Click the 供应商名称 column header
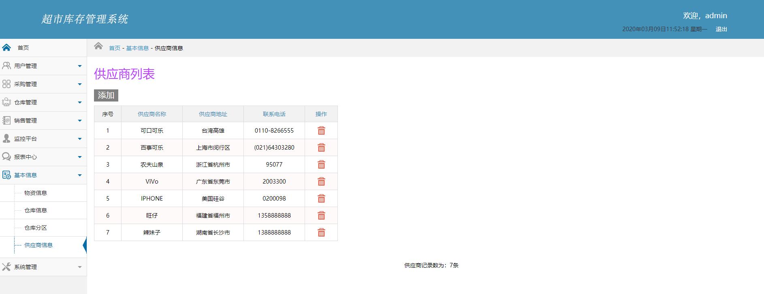 coord(152,114)
